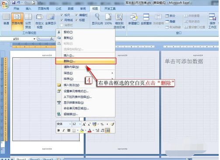This screenshot has height=160, width=220.
Task: Open fill color dropdown arrow in mini toolbar
Action: pos(86,130)
